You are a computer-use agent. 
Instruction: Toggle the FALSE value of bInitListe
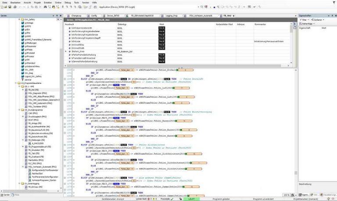click(x=162, y=41)
